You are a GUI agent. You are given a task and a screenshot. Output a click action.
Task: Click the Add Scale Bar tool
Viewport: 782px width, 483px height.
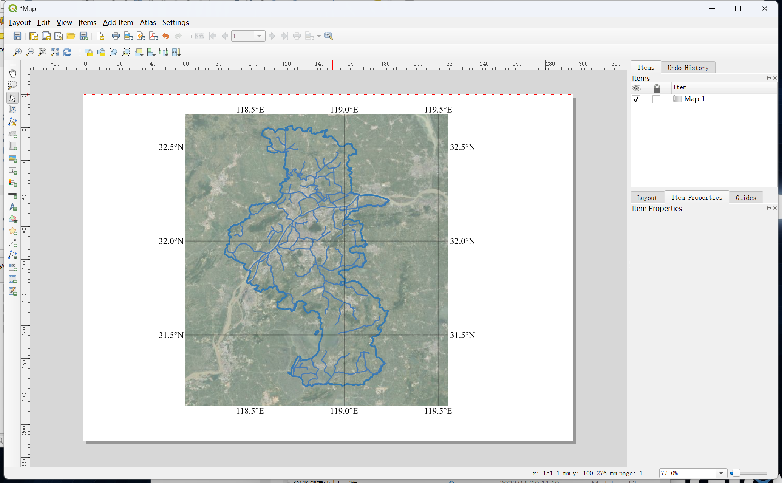click(12, 195)
